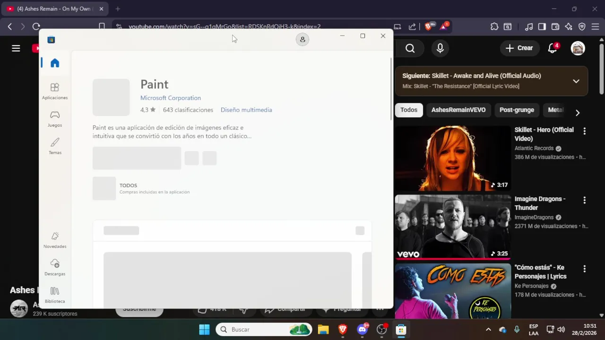
Task: Open the Brave Rewards triangle icon
Action: (x=444, y=26)
